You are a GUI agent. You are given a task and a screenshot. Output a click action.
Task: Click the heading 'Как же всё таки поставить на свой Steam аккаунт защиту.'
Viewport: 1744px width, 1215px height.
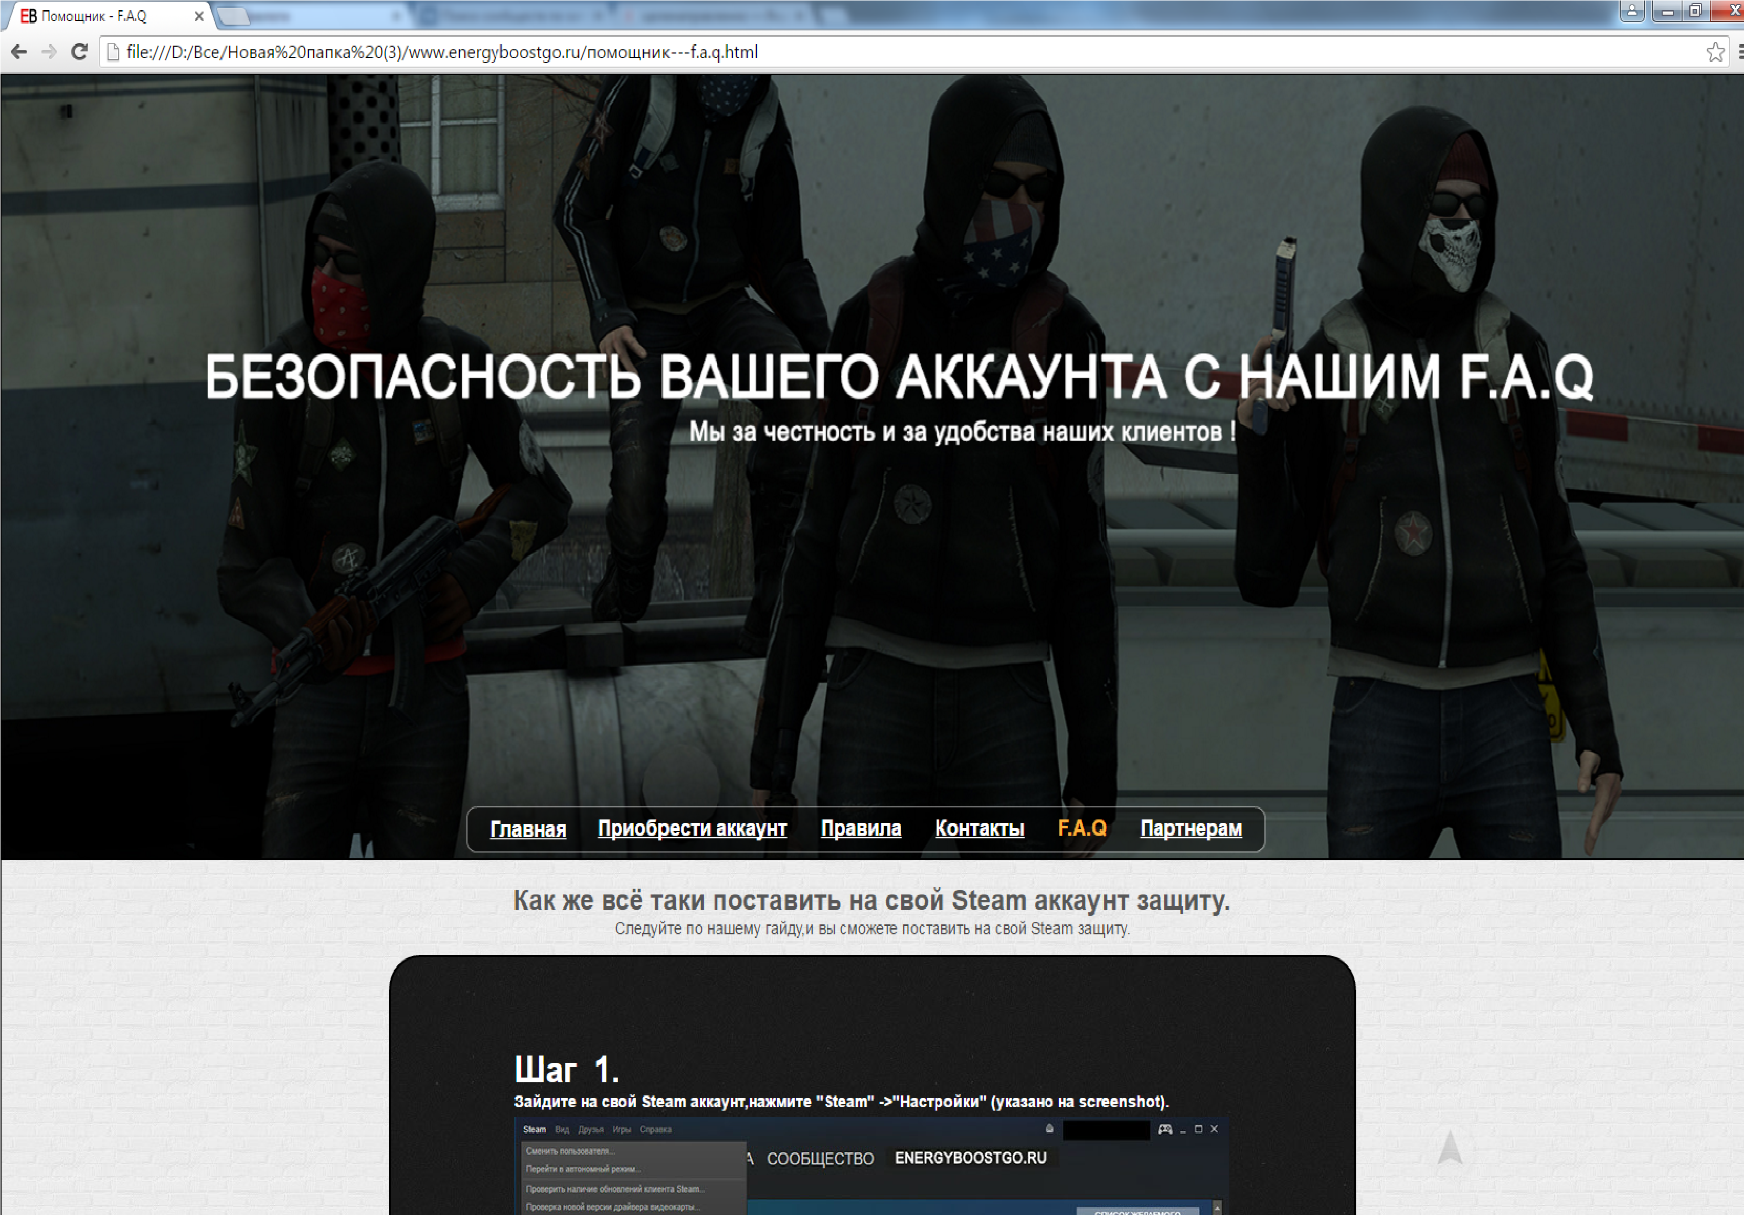871,901
